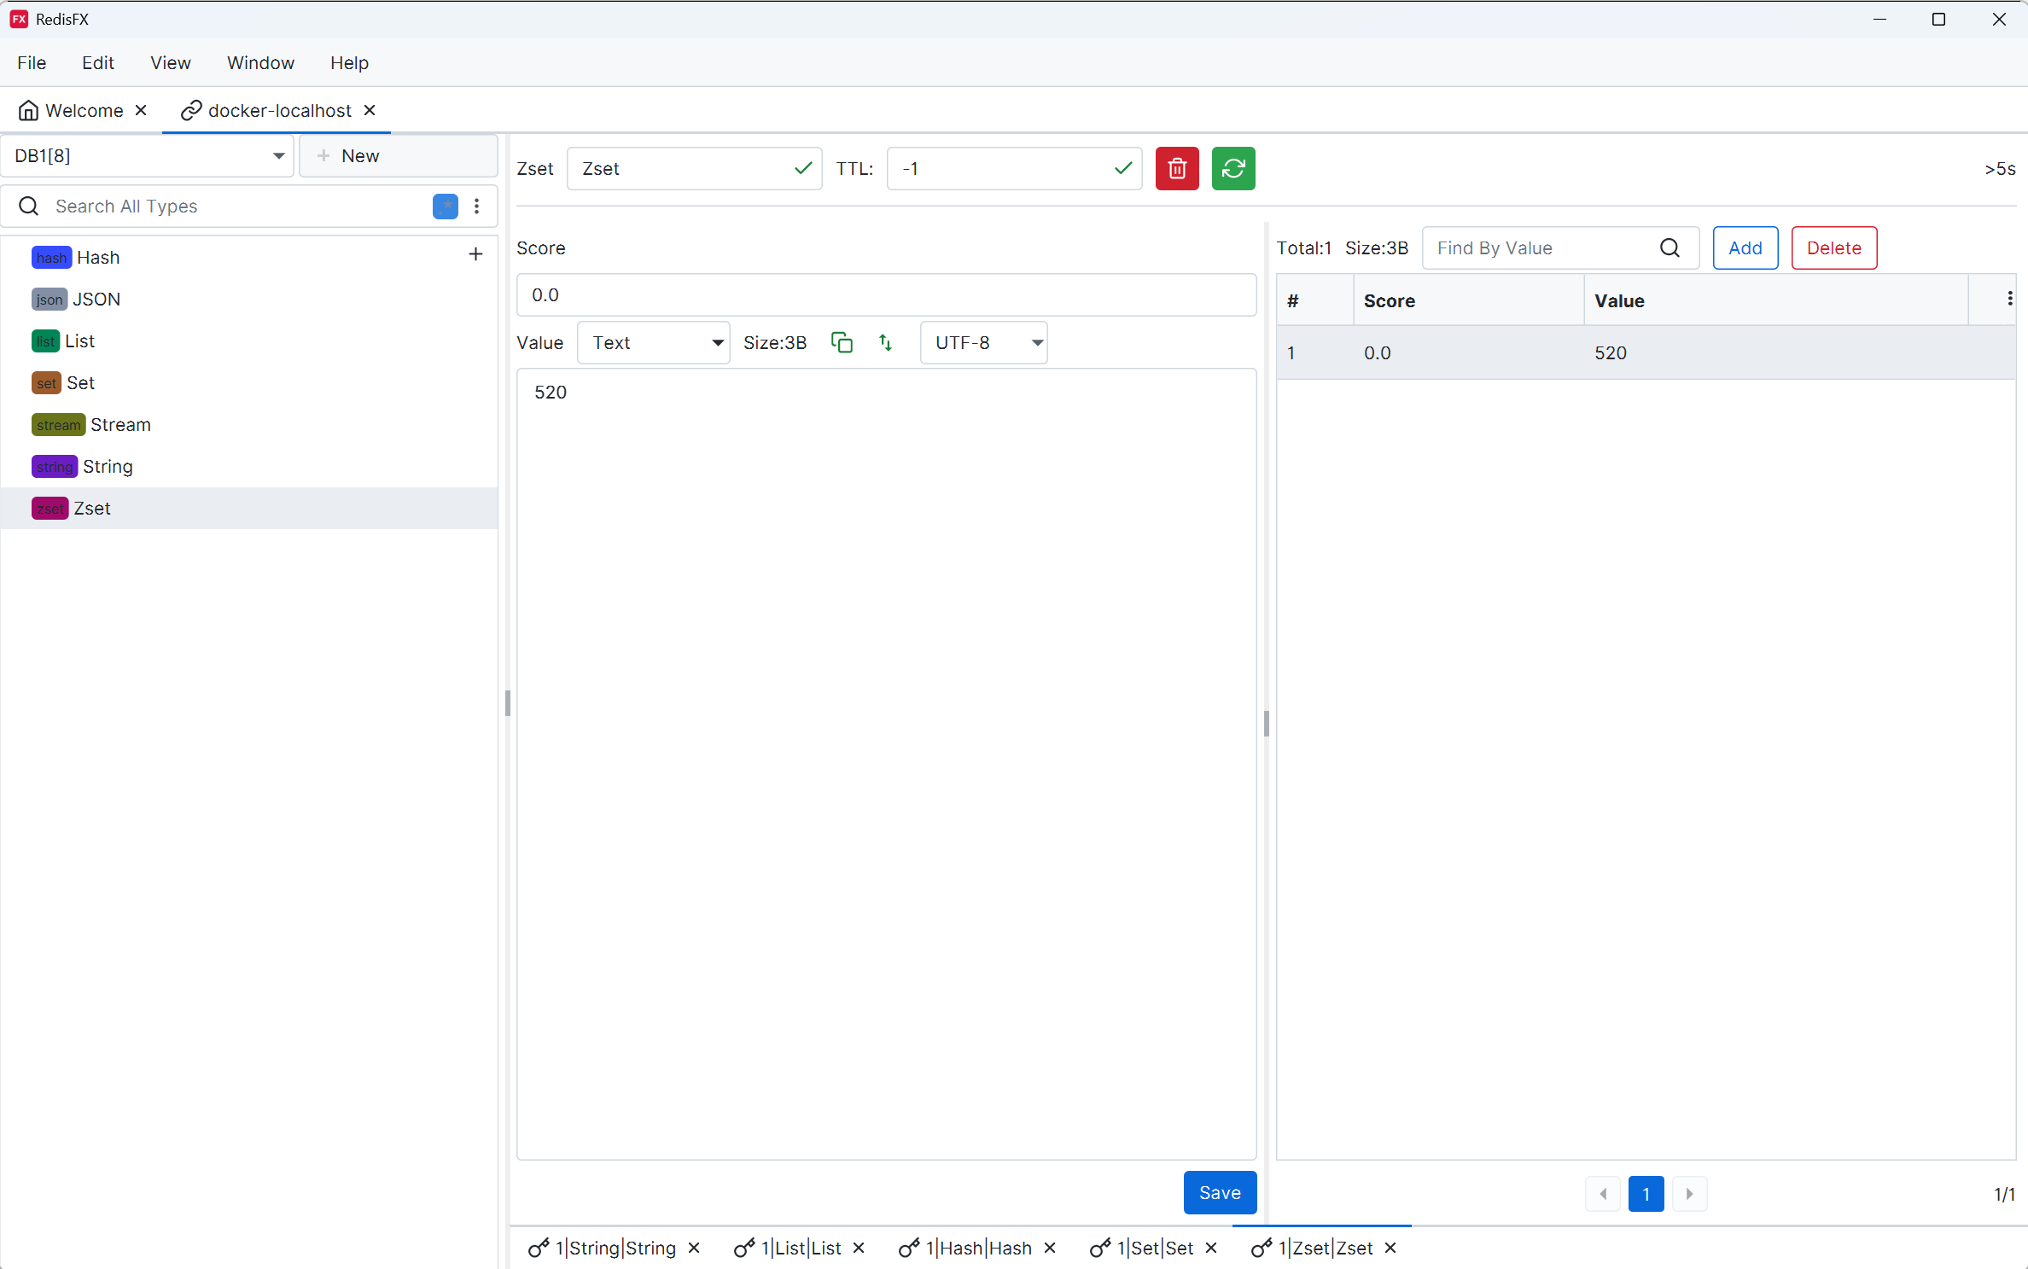The image size is (2028, 1269).
Task: Confirm key name with the checkmark
Action: (x=802, y=168)
